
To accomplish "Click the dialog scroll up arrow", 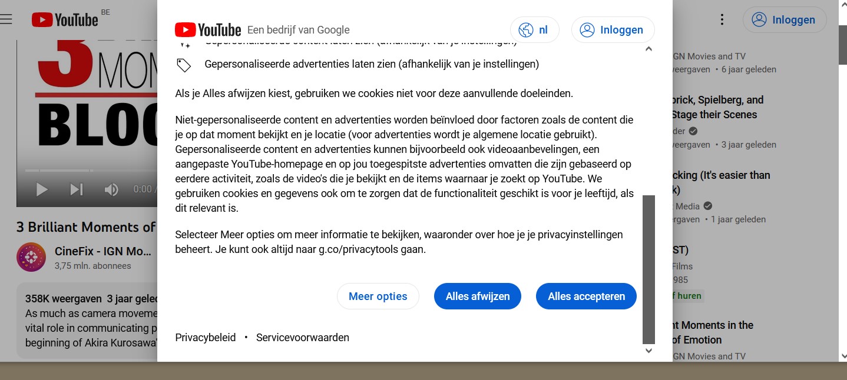I will (x=649, y=49).
